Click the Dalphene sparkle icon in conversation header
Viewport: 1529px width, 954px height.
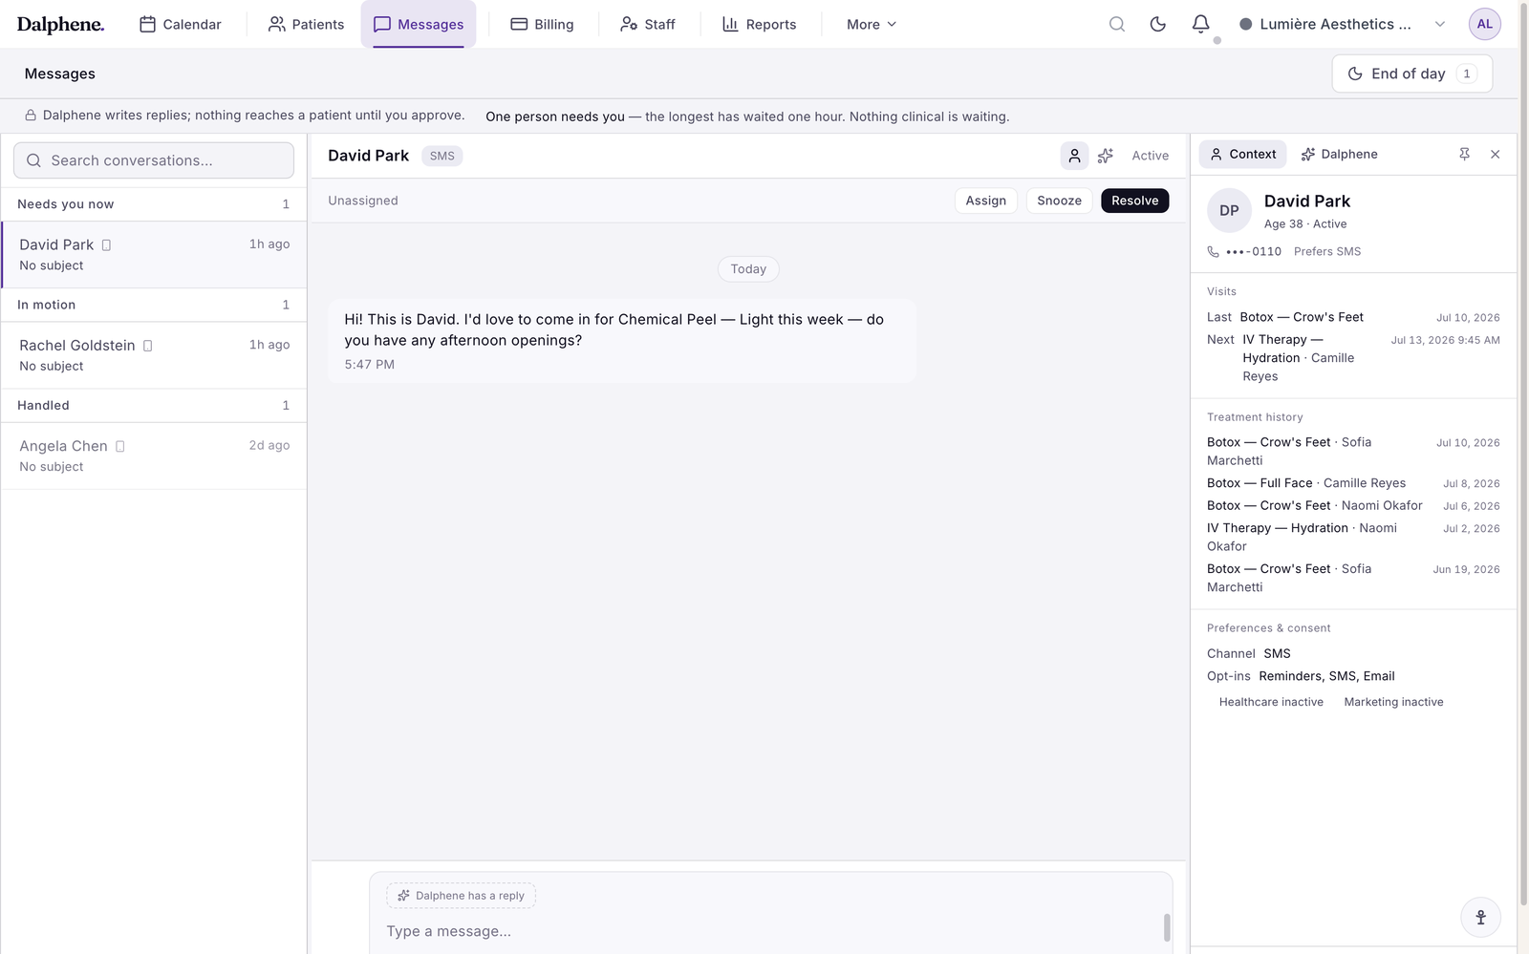(1106, 156)
